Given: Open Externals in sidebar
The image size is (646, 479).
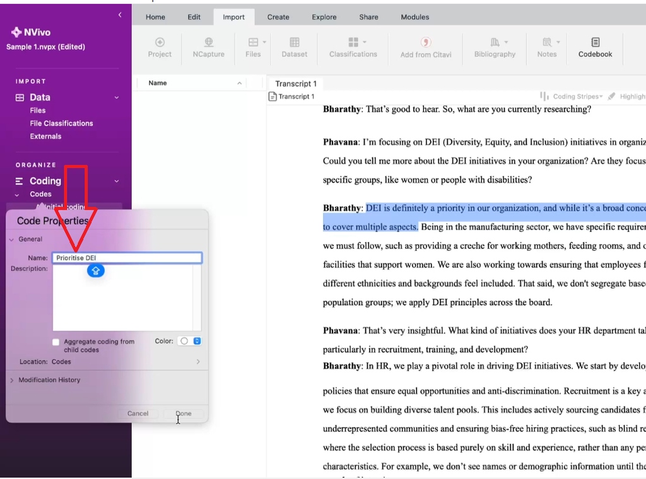Looking at the screenshot, I should [45, 137].
